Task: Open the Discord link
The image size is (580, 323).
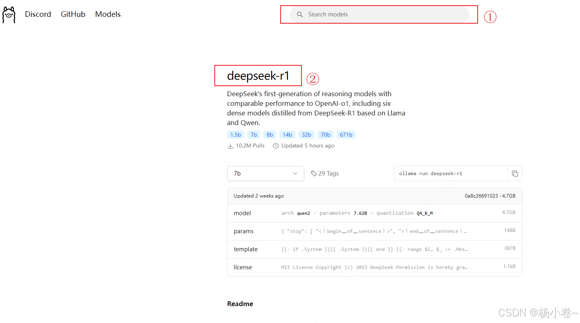Action: [x=38, y=14]
